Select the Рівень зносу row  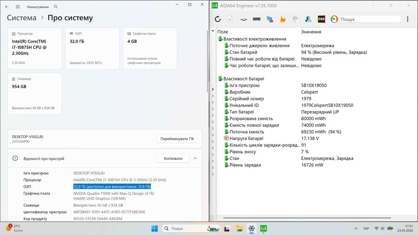pos(266,152)
